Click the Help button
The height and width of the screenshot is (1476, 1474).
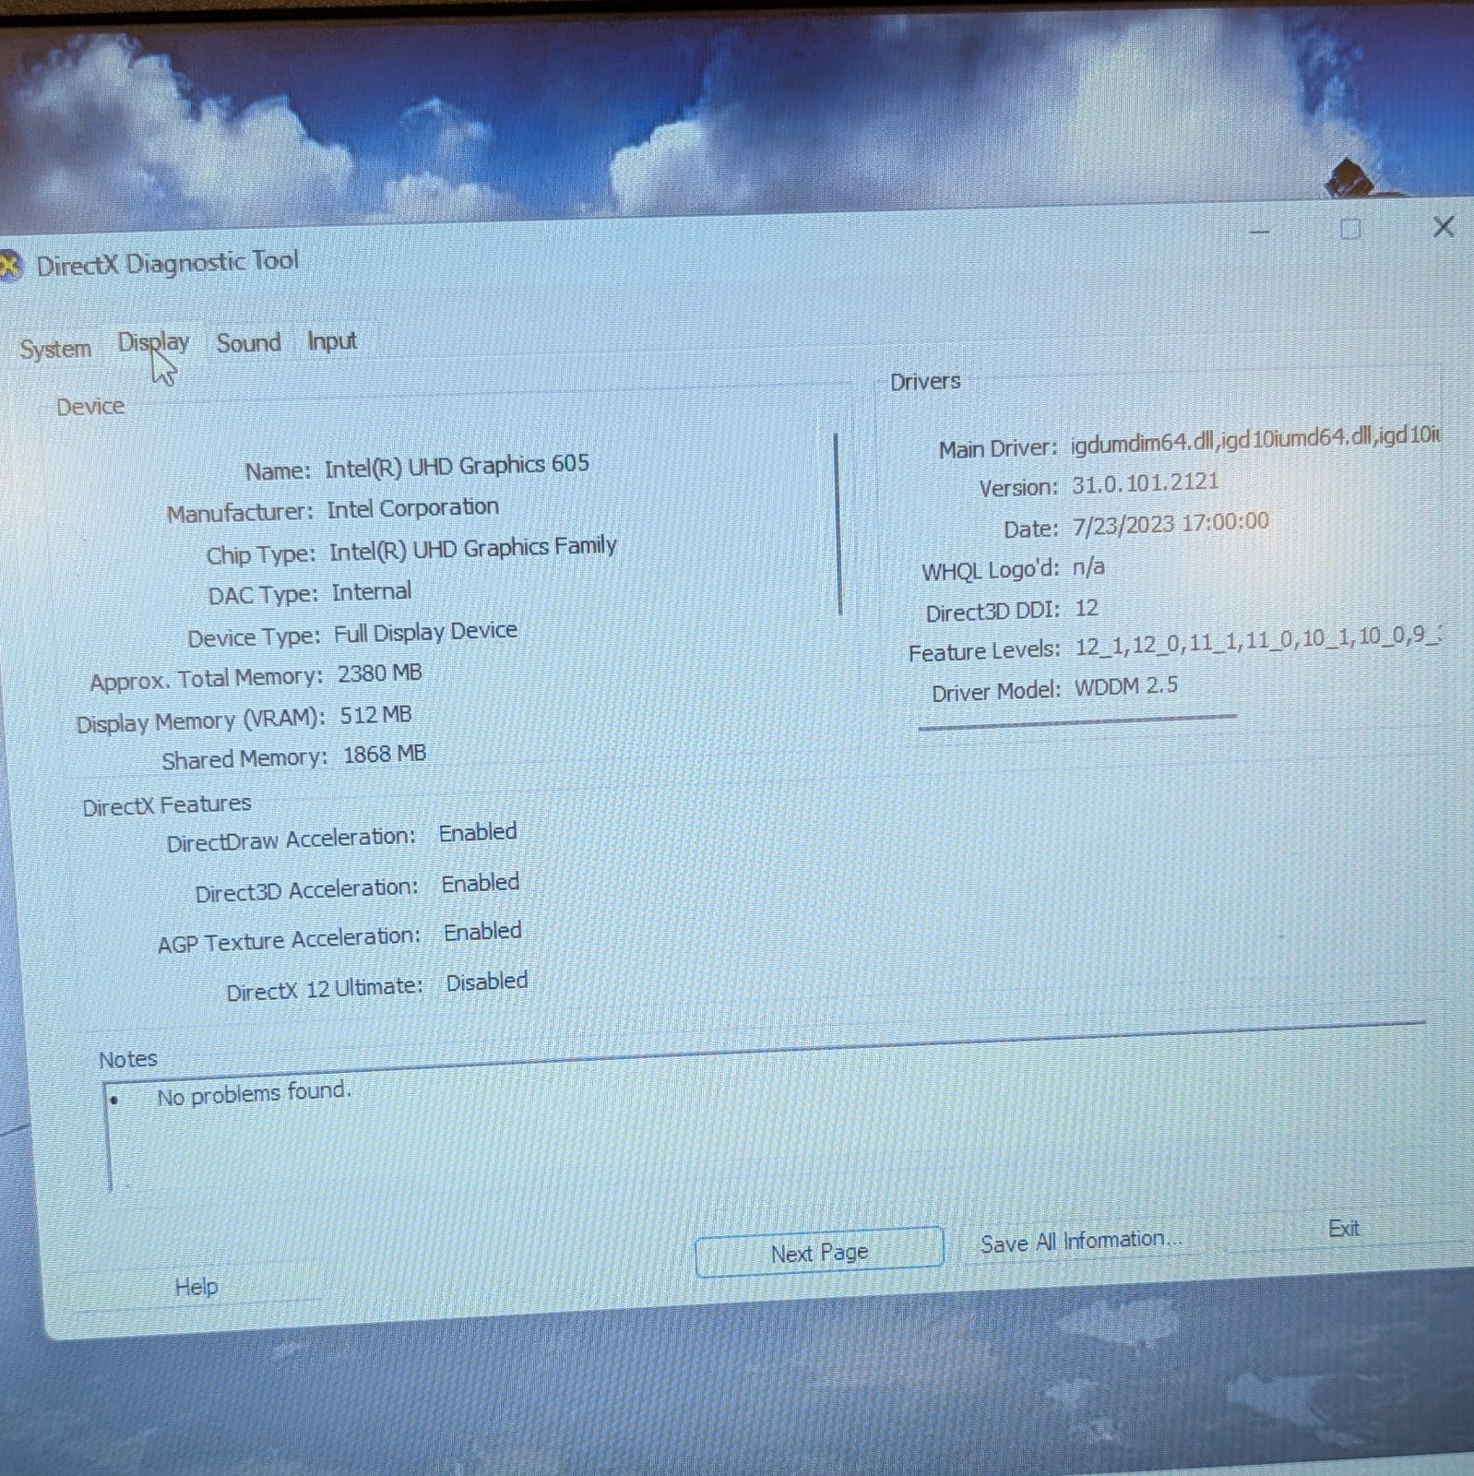coord(196,1286)
